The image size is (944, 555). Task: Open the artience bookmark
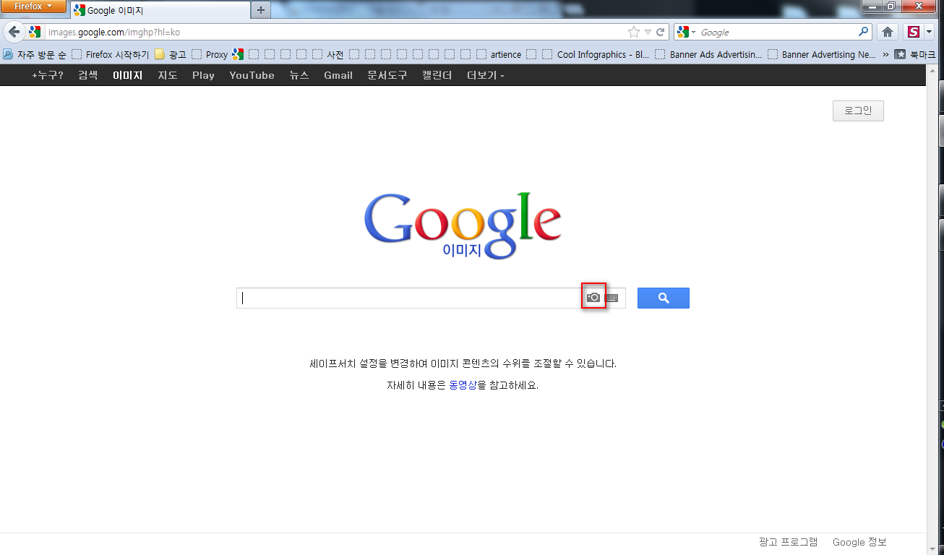pos(499,54)
